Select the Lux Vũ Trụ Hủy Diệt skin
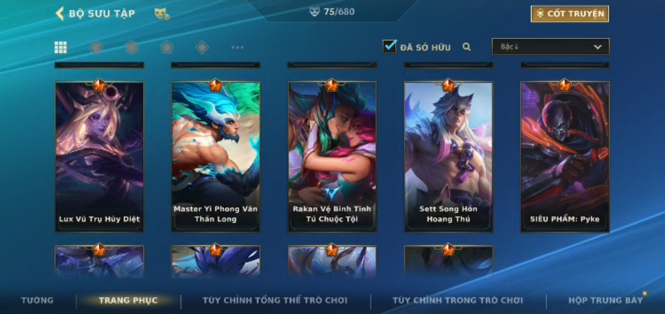This screenshot has height=314, width=665. [99, 156]
